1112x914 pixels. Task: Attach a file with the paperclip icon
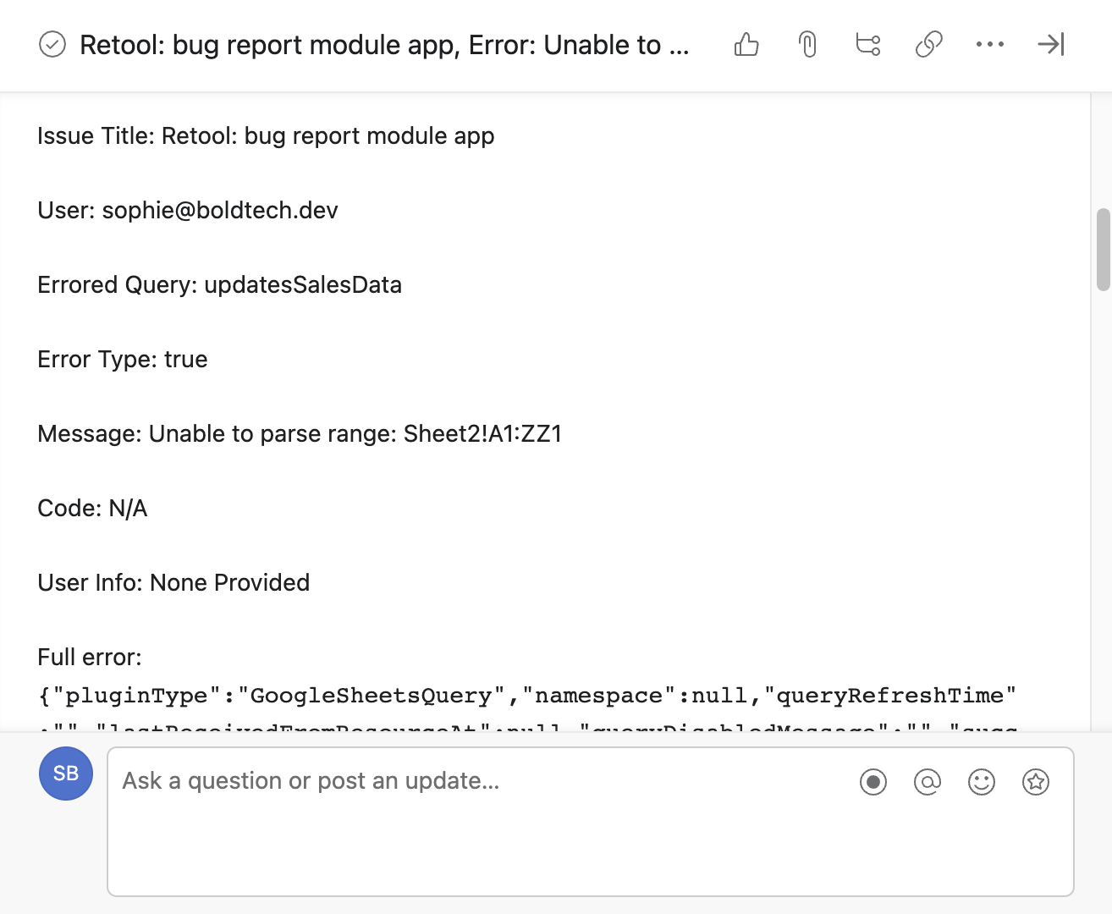click(x=808, y=44)
